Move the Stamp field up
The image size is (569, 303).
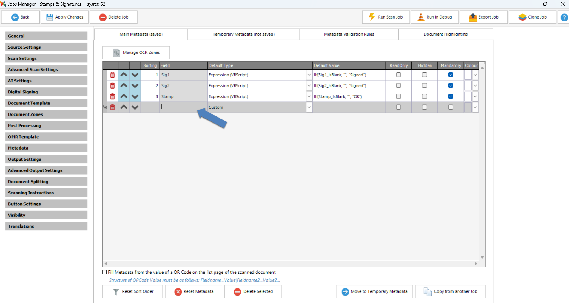click(124, 96)
